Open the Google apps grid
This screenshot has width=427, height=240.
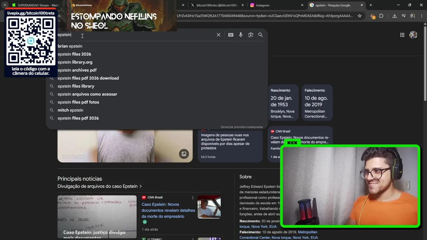pos(402,35)
